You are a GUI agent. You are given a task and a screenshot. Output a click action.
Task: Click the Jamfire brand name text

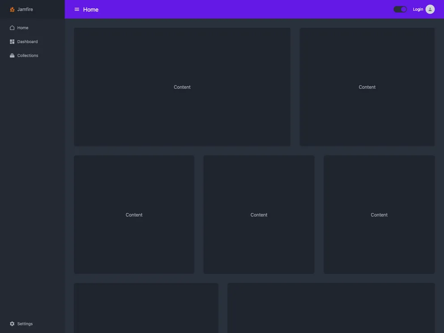point(25,9)
